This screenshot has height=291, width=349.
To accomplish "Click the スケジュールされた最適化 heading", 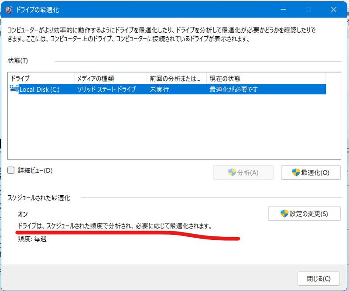I will [39, 198].
